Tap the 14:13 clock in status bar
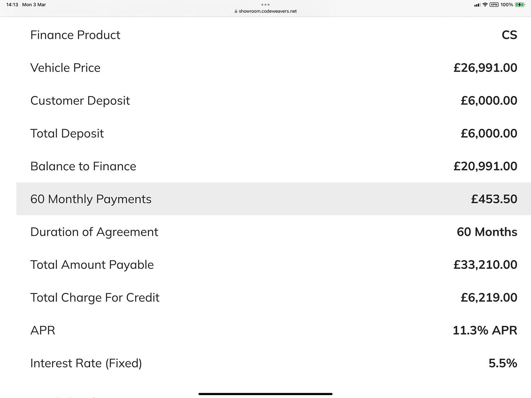531x398 pixels. 12,5
